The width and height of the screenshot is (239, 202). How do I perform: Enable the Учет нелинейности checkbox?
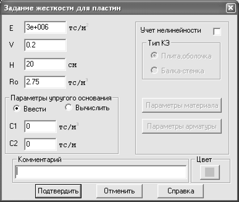pyautogui.click(x=217, y=32)
